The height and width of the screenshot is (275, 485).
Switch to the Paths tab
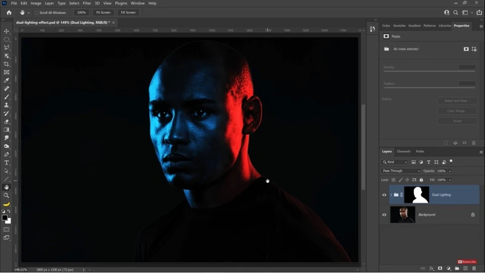coord(420,151)
